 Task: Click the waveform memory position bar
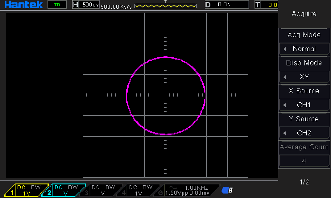tap(165, 5)
